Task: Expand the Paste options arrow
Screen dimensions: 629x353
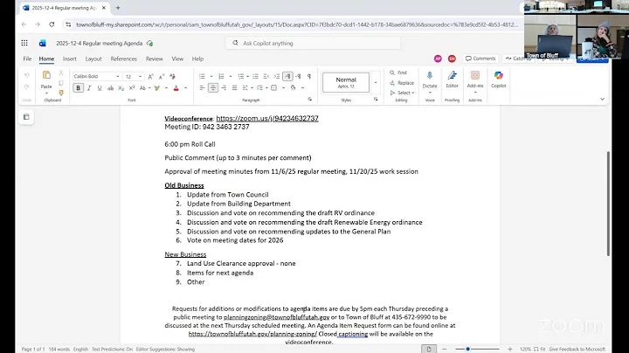Action: pyautogui.click(x=46, y=93)
